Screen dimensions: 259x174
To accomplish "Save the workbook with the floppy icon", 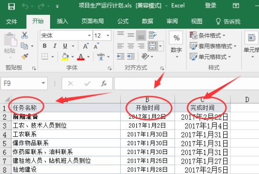I will [x=11, y=7].
